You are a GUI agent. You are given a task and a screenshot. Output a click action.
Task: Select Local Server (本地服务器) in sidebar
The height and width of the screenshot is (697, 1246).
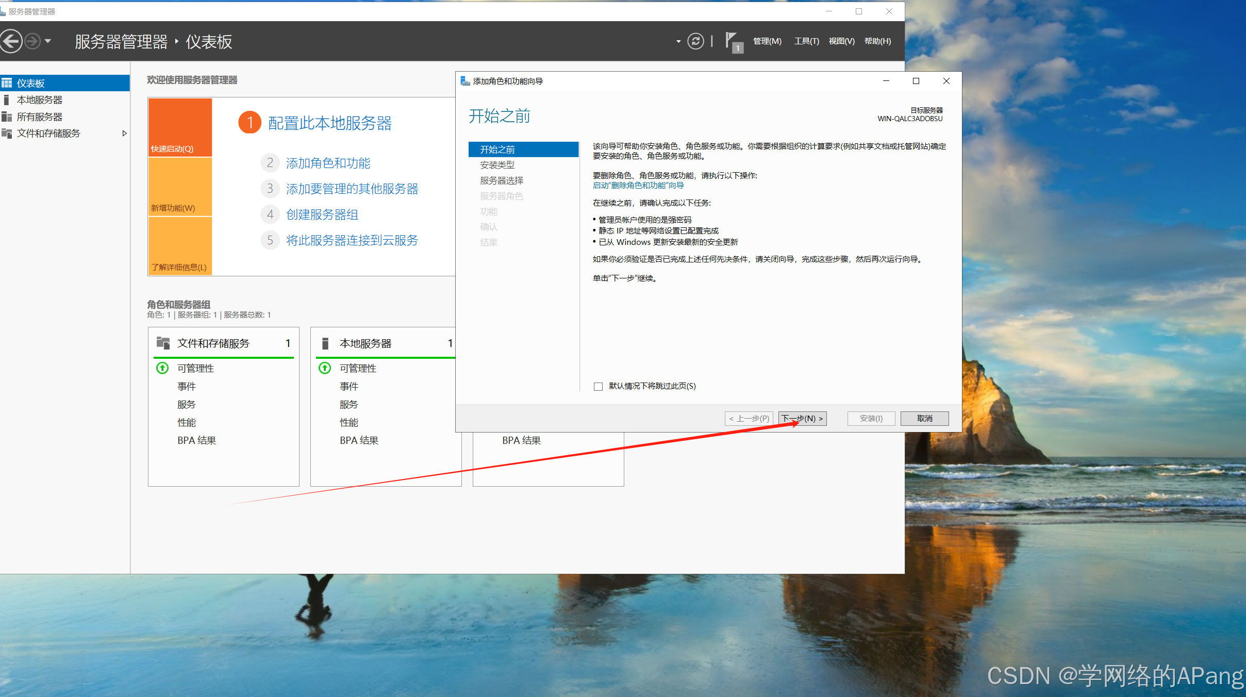click(39, 100)
